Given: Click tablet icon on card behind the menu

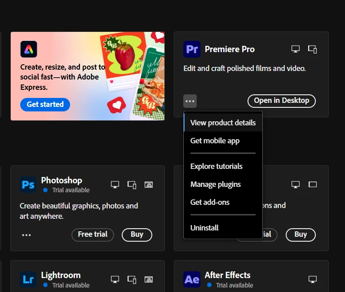Looking at the screenshot, I should [313, 184].
